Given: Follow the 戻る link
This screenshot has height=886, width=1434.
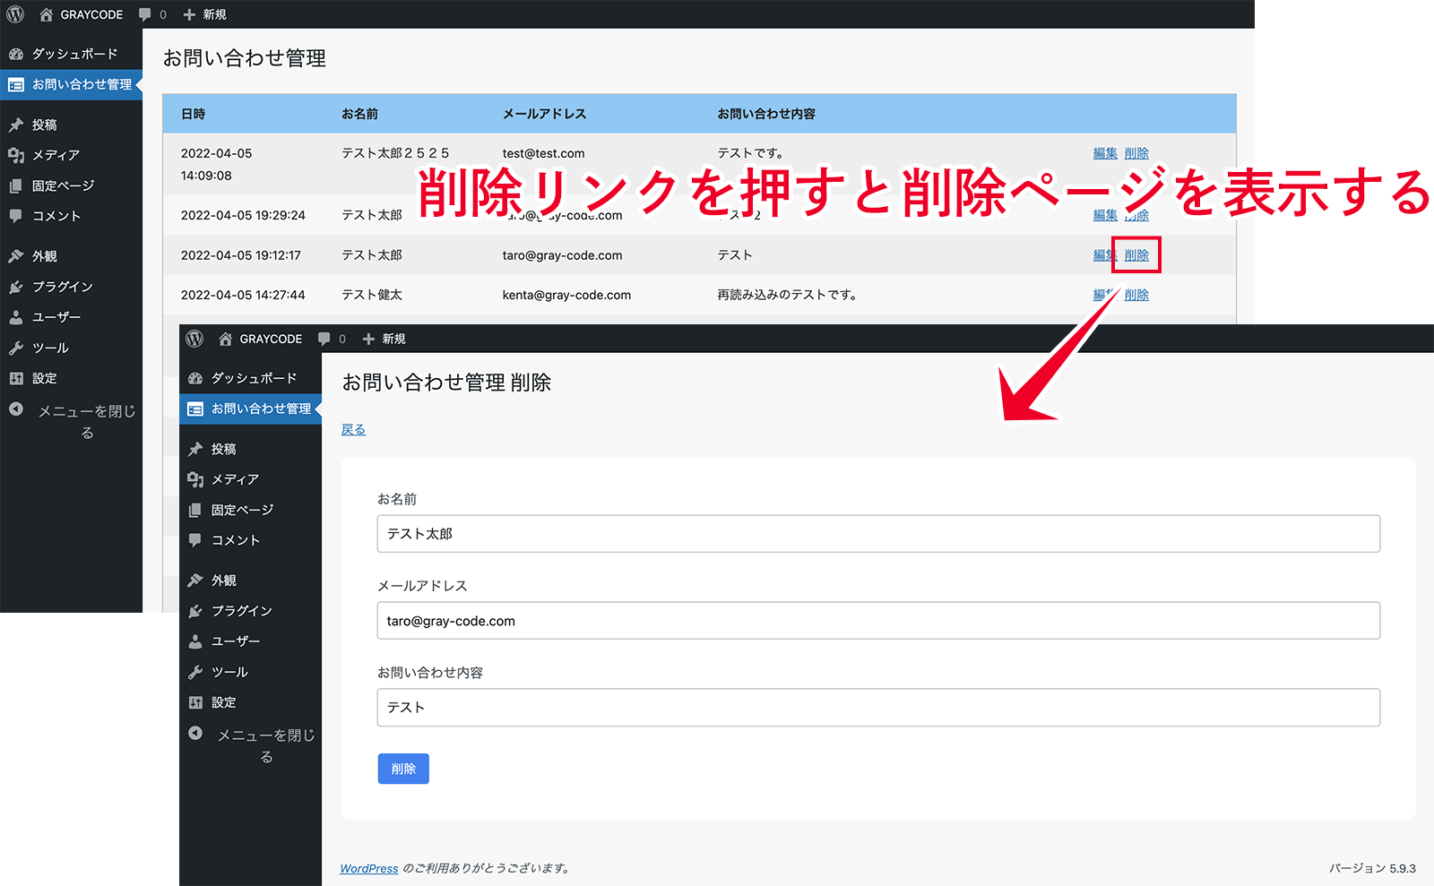Looking at the screenshot, I should (353, 429).
